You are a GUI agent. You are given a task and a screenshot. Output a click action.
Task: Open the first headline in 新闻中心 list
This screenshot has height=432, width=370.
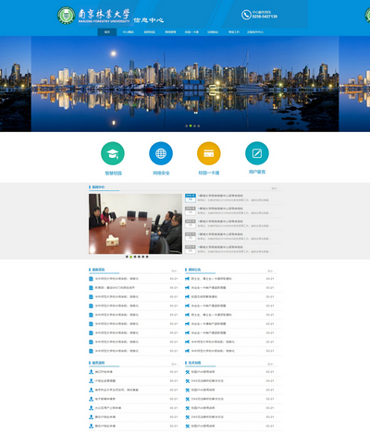click(220, 196)
